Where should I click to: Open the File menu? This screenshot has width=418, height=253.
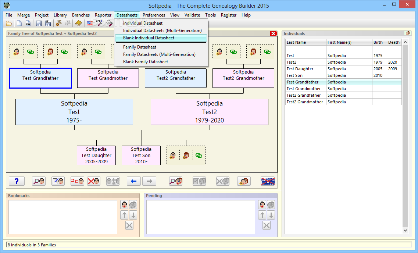(9, 15)
